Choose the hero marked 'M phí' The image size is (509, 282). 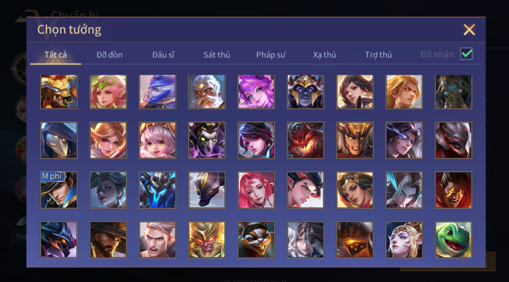coord(59,190)
